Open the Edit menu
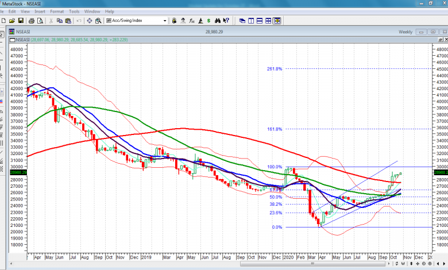448x270 pixels. click(12, 11)
